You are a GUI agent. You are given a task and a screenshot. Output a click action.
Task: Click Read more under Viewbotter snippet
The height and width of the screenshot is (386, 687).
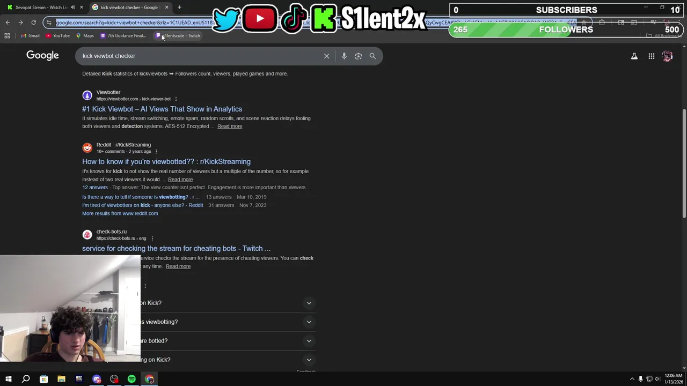pyautogui.click(x=230, y=127)
